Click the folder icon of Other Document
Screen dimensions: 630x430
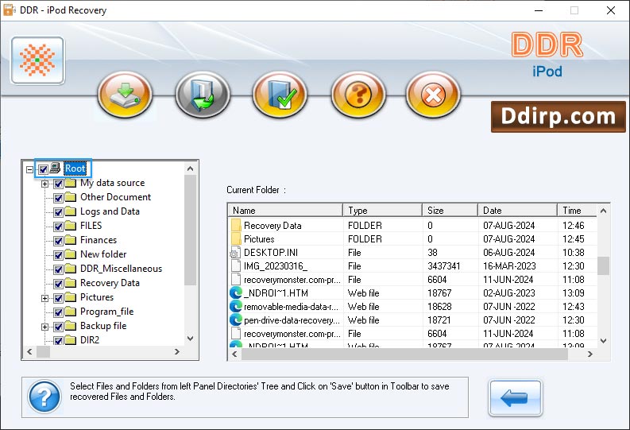71,197
